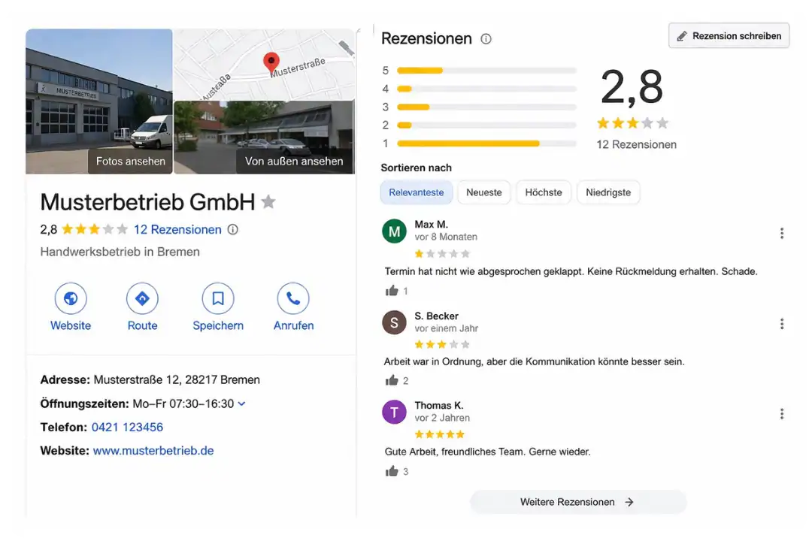
Task: Click the map thumbnail of Musterstraße
Action: click(x=264, y=65)
